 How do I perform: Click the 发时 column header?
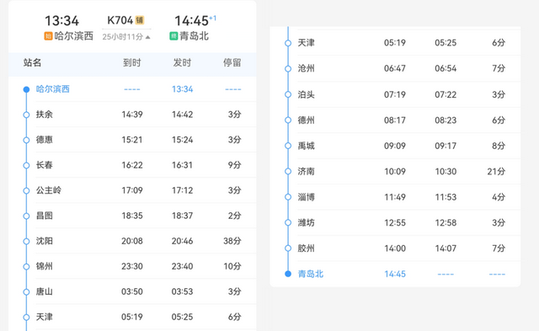tap(182, 62)
